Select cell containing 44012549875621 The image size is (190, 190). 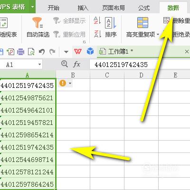28,97
